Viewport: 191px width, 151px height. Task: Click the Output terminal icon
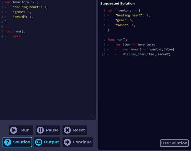pos(39,142)
